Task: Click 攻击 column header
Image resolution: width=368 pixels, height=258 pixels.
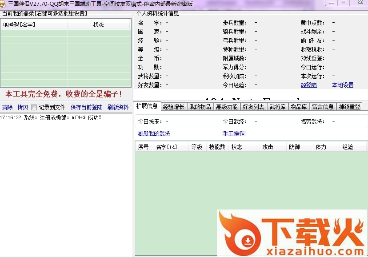Action: 273,147
